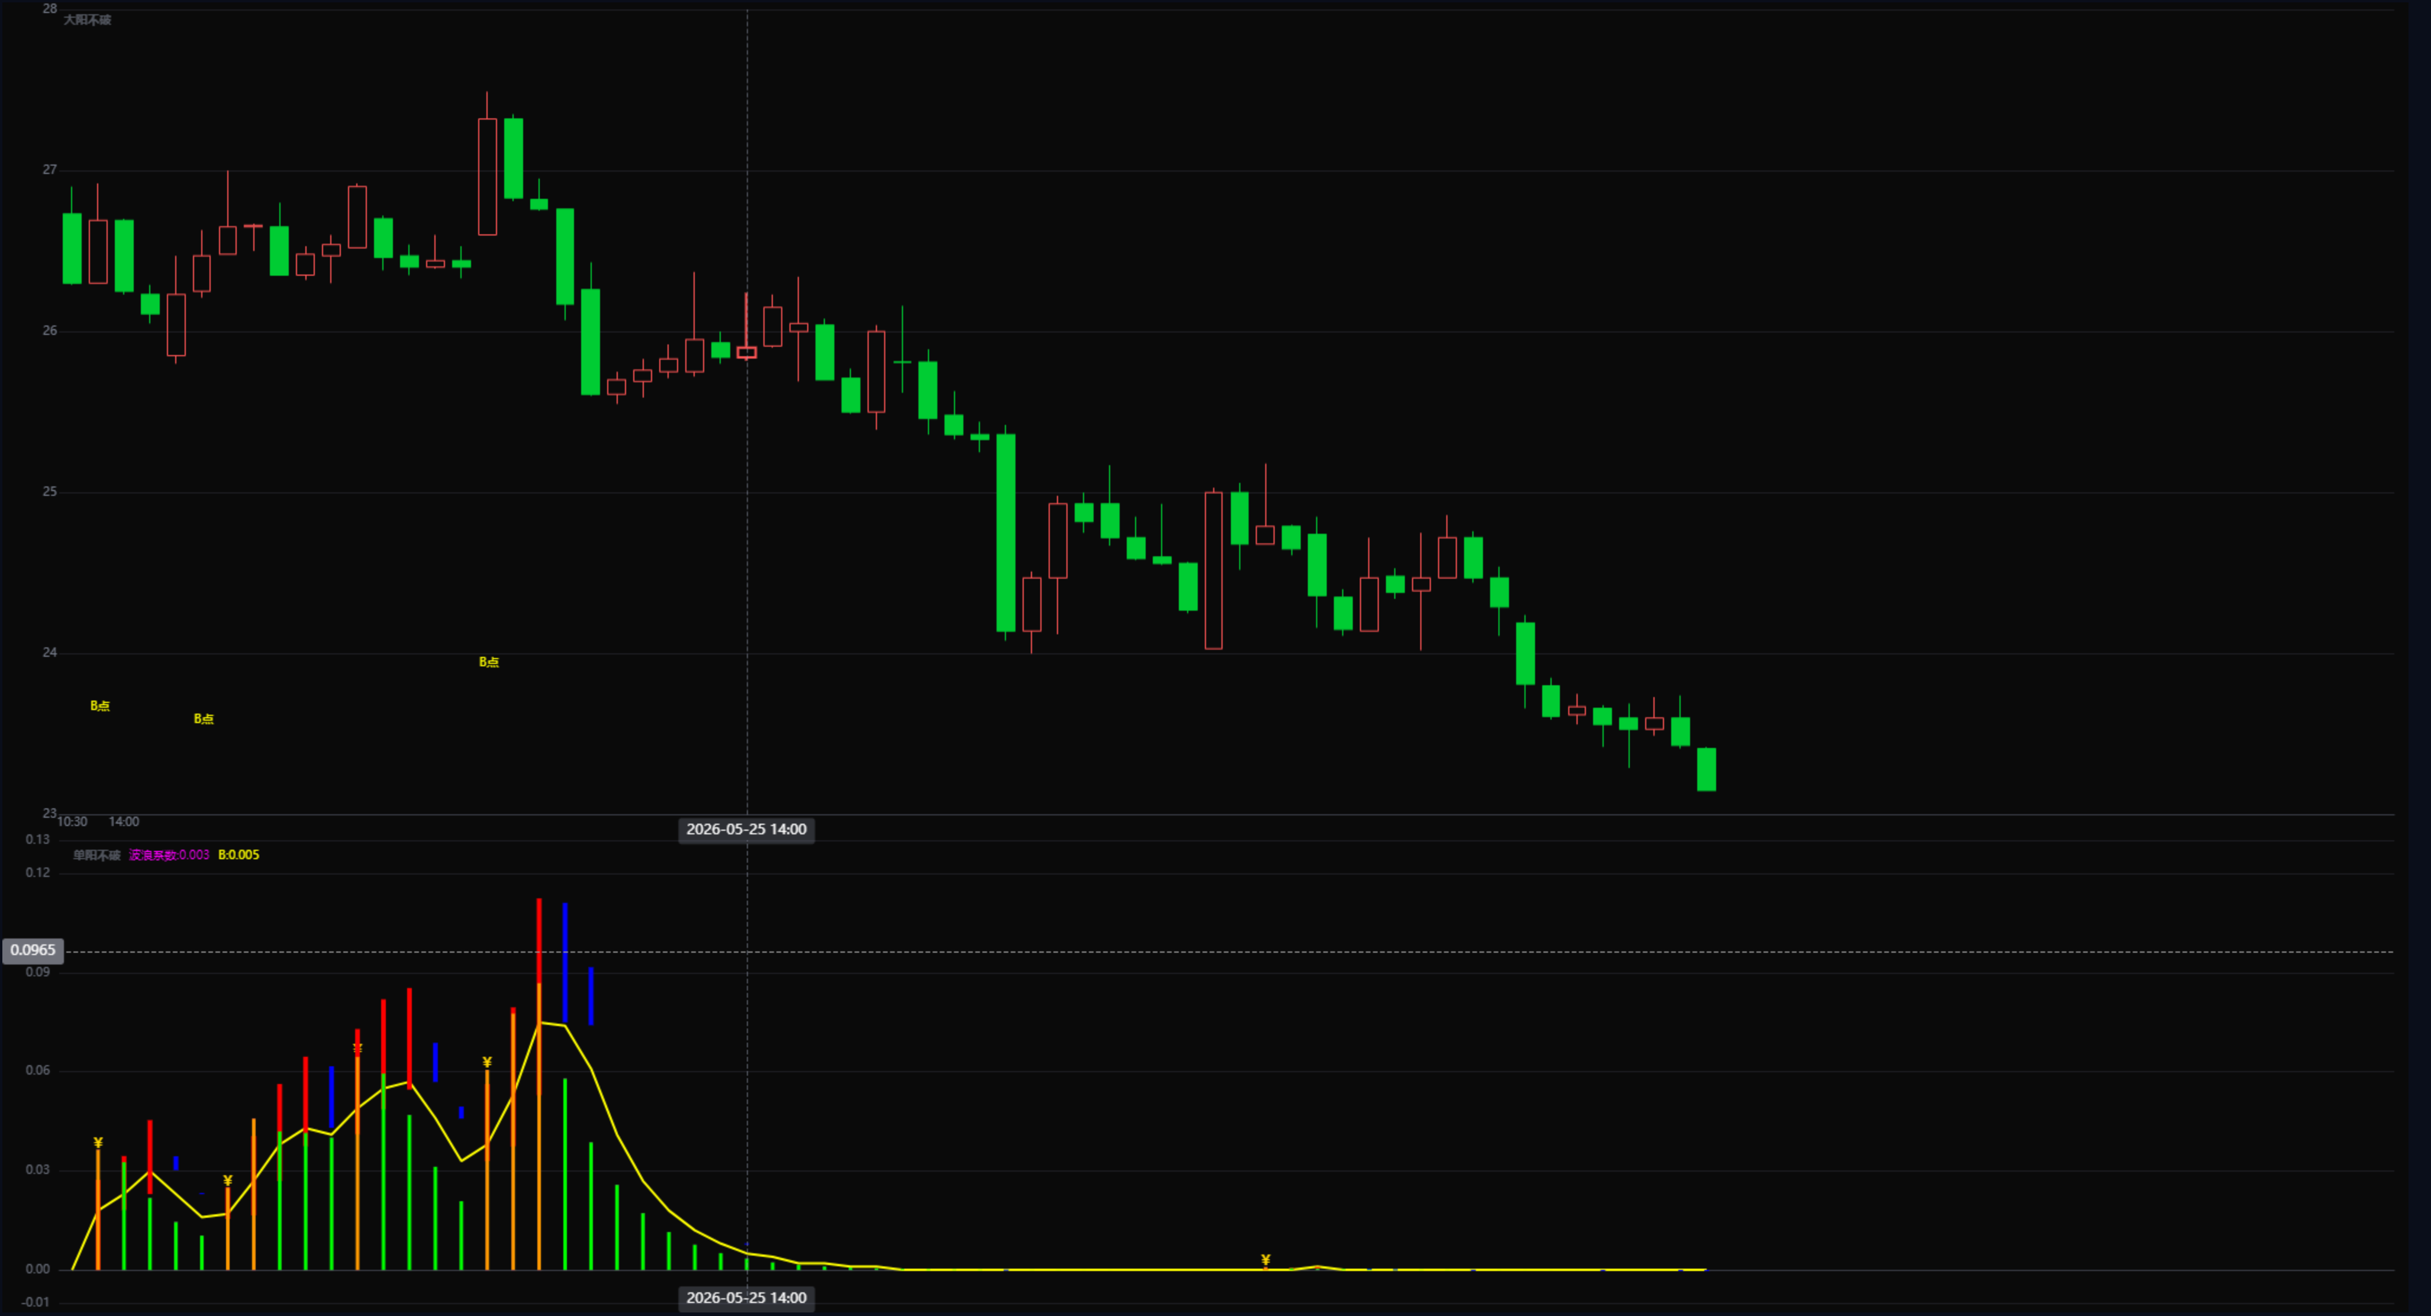Screen dimensions: 2431x1316
Task: Click the 波浪系数:0.003 legend value
Action: click(x=169, y=854)
